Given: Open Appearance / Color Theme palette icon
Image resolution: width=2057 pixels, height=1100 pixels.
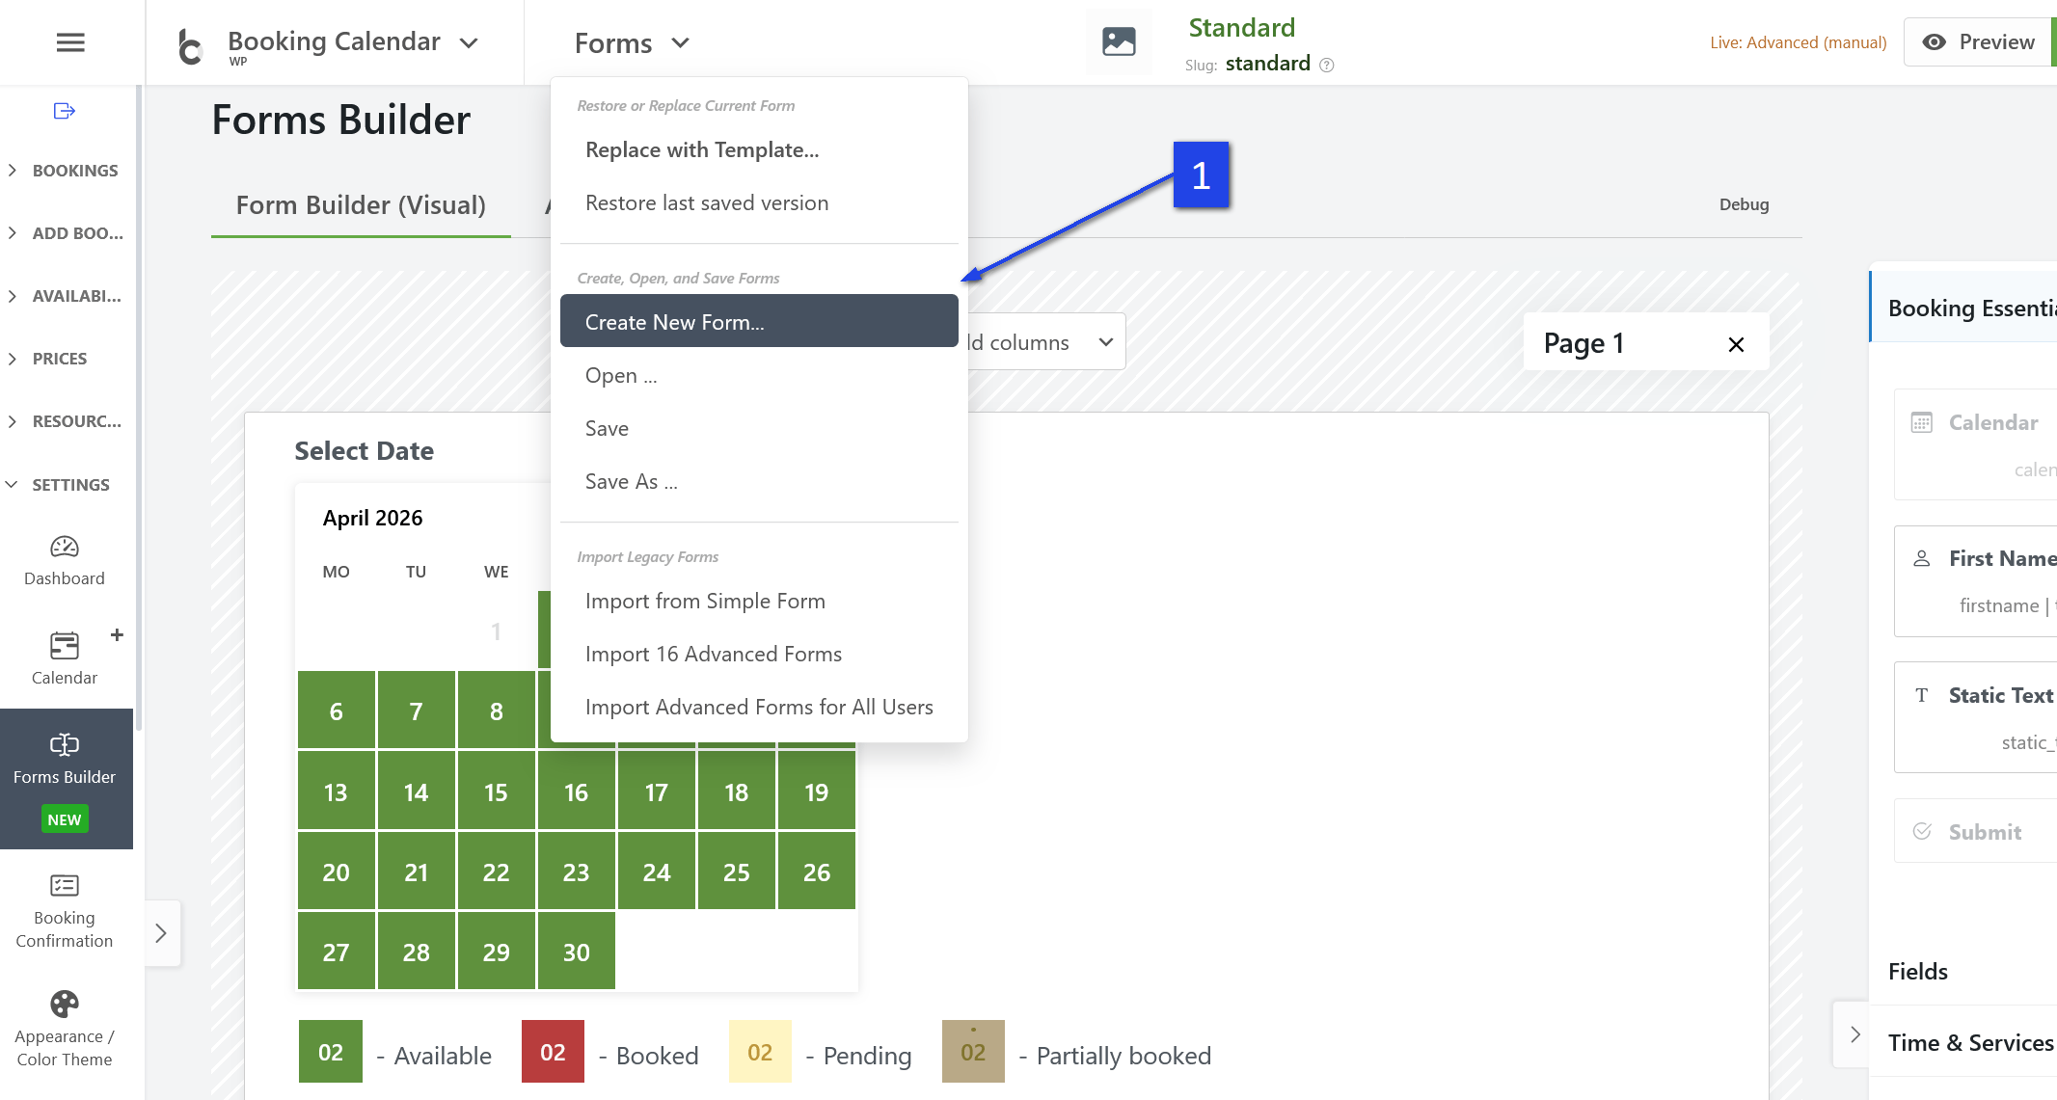Looking at the screenshot, I should tap(65, 1005).
